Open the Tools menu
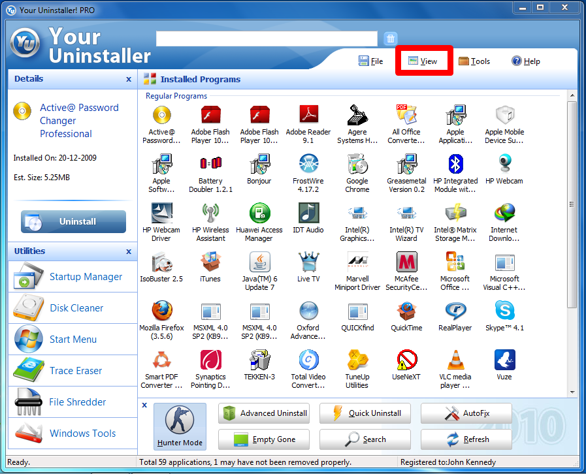 pyautogui.click(x=474, y=61)
